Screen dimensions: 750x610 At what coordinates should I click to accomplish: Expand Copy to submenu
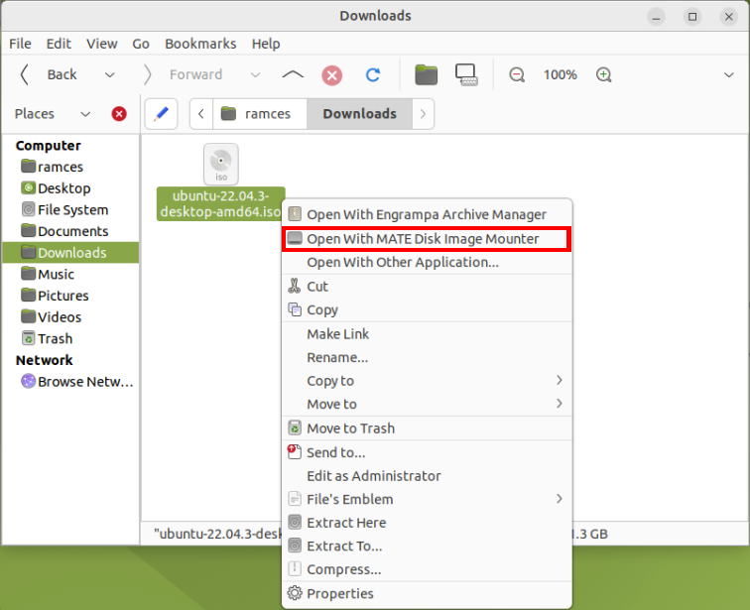pyautogui.click(x=427, y=381)
